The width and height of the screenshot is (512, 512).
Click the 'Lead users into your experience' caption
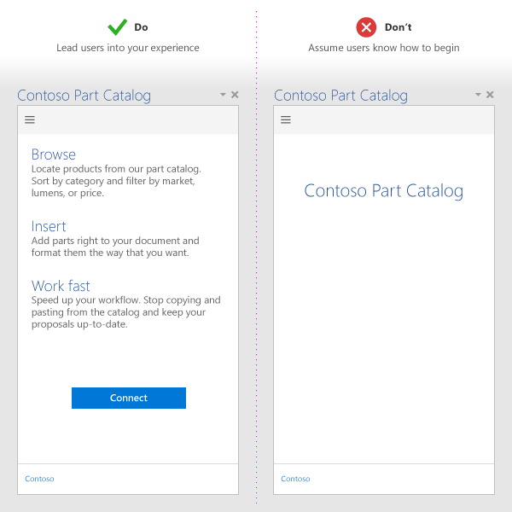click(128, 48)
